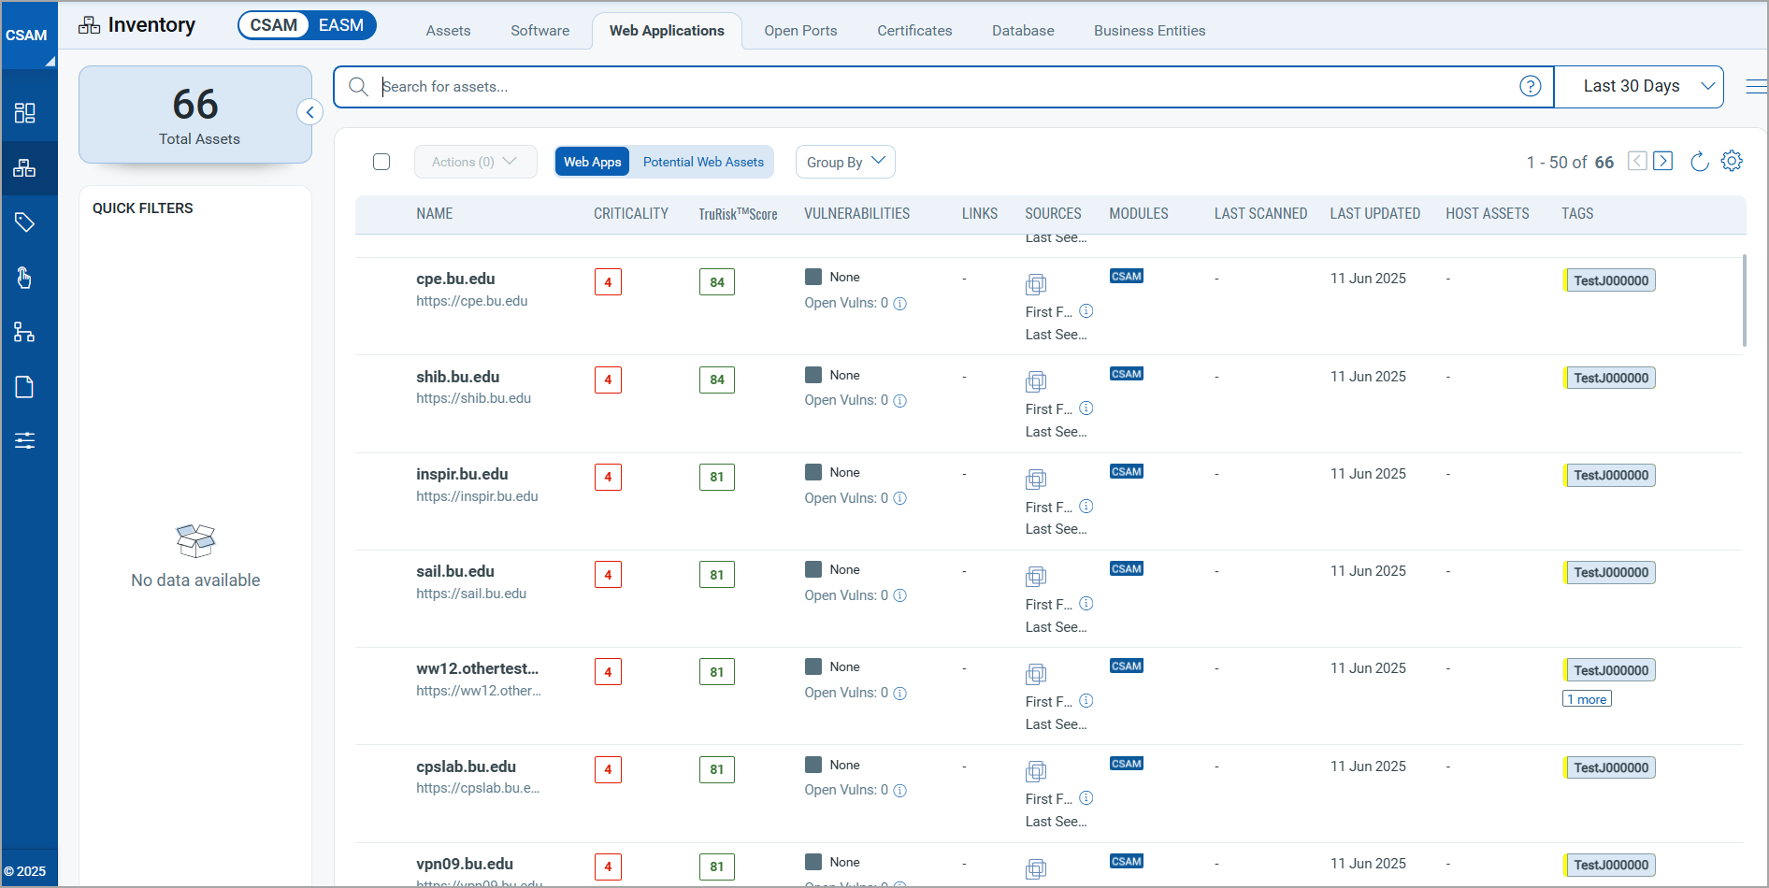This screenshot has height=888, width=1769.
Task: Open the document icon in left sidebar
Action: click(25, 387)
